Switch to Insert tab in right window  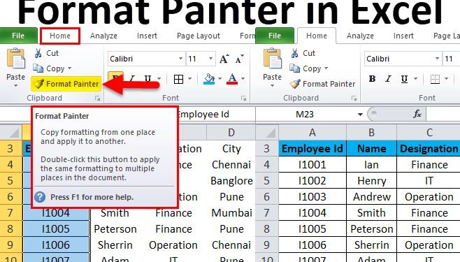pyautogui.click(x=403, y=36)
